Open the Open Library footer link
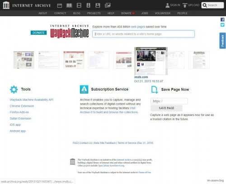 pos(104,166)
